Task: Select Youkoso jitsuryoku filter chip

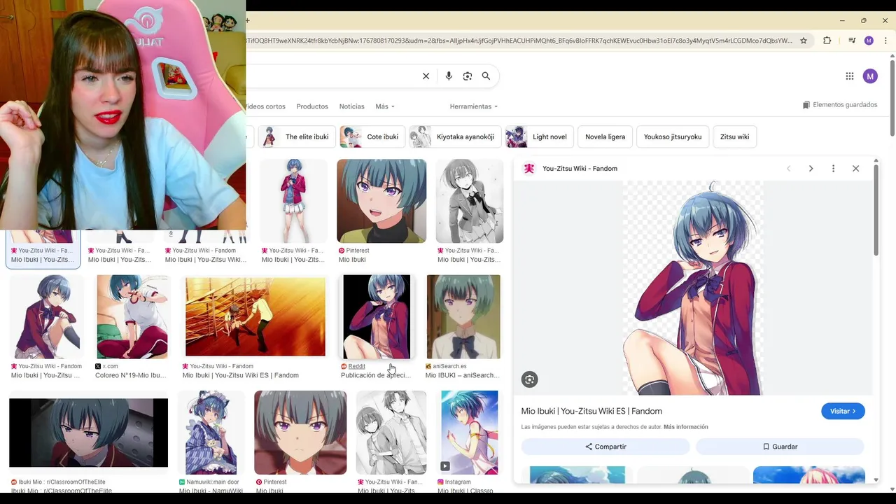Action: [x=673, y=136]
